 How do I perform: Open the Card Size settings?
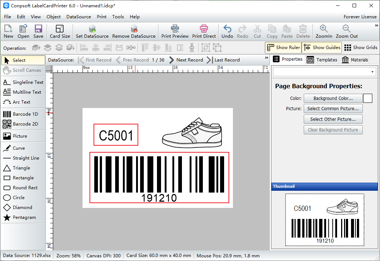[60, 32]
